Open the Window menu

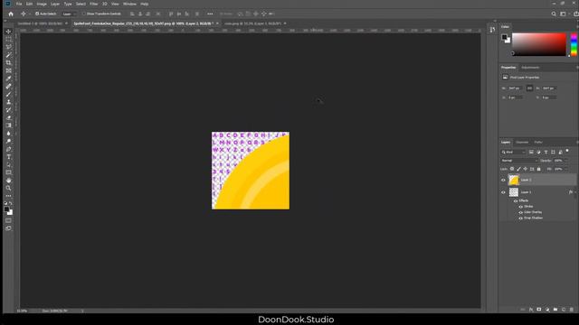[x=129, y=4]
